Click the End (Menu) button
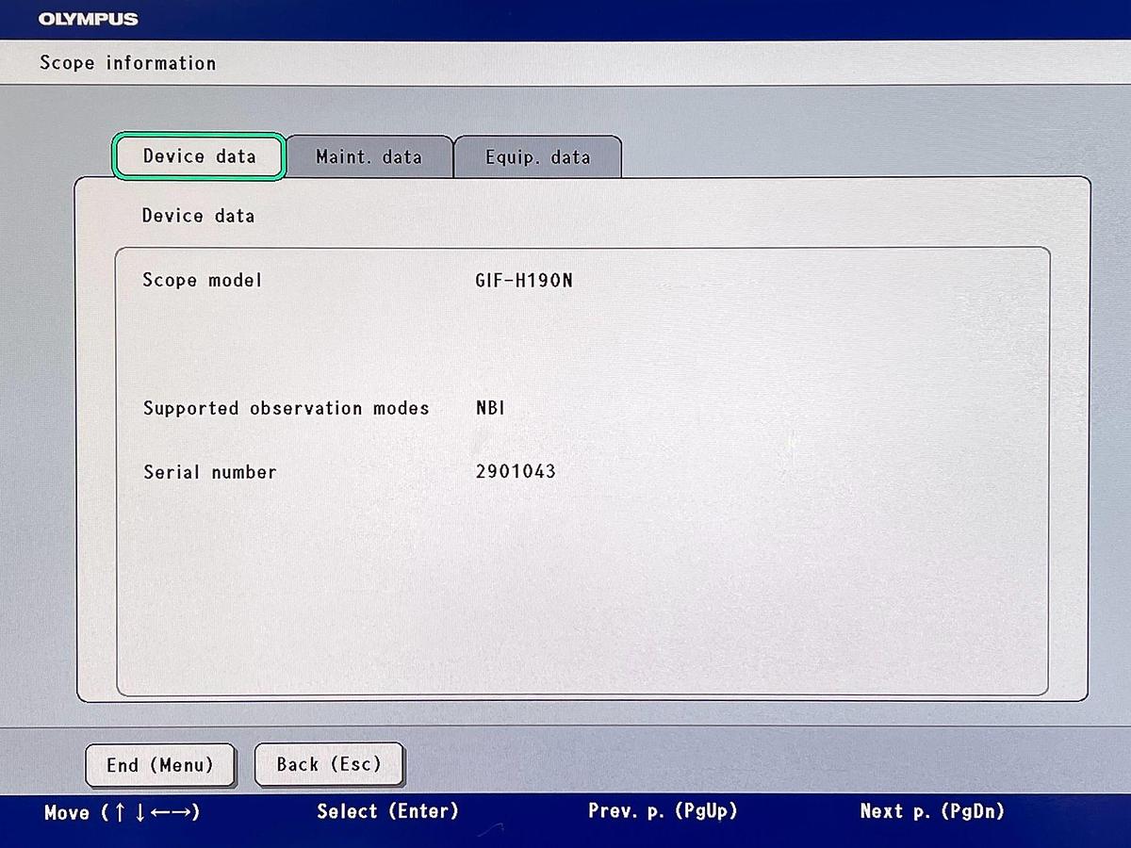Image resolution: width=1131 pixels, height=848 pixels. (x=159, y=765)
